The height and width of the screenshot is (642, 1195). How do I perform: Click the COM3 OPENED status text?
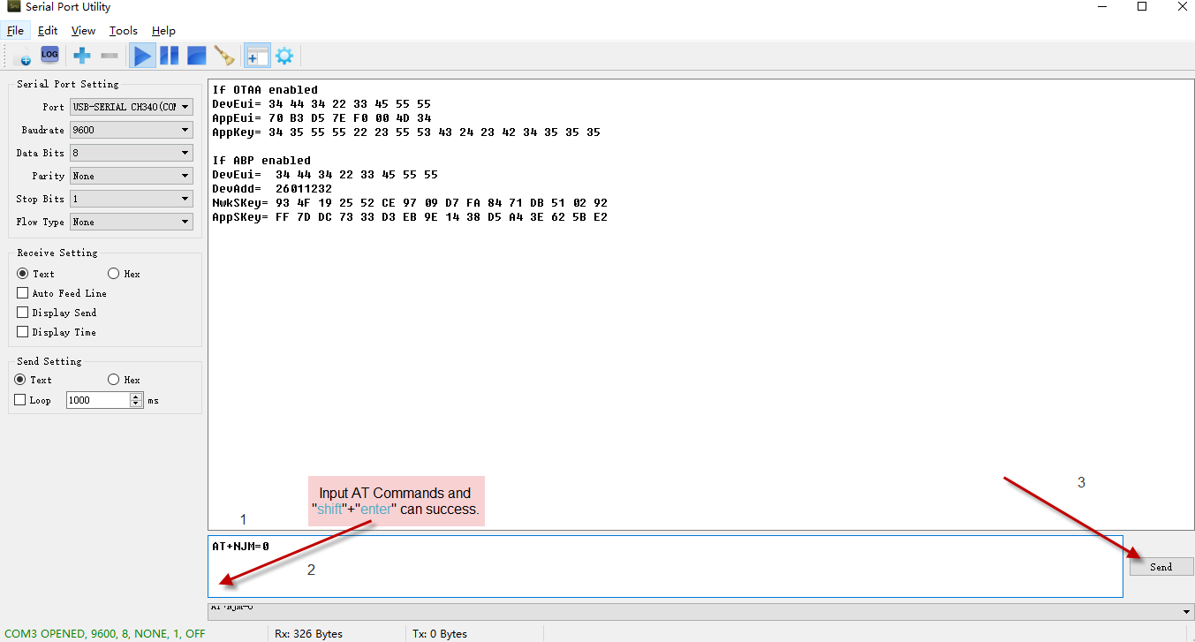[x=105, y=634]
